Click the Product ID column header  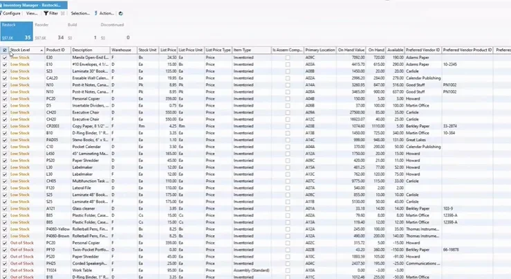point(57,50)
